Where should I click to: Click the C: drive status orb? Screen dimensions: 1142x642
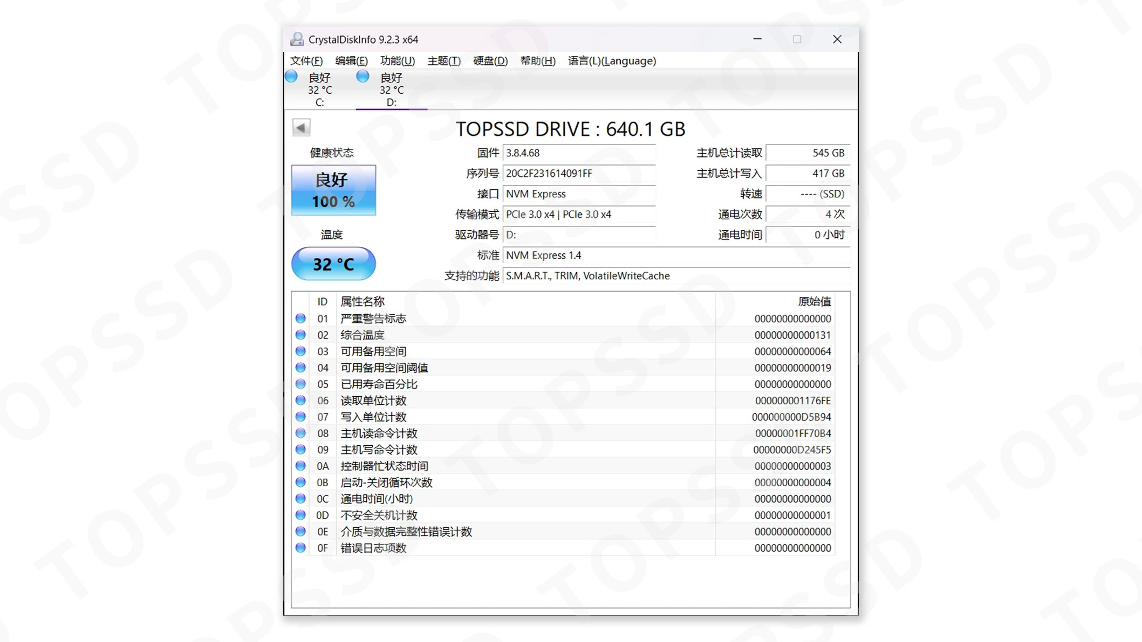coord(291,77)
